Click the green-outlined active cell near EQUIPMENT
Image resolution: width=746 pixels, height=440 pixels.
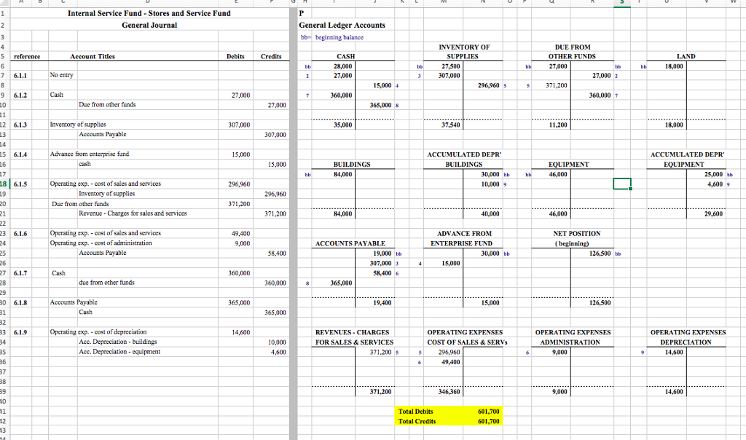click(621, 184)
